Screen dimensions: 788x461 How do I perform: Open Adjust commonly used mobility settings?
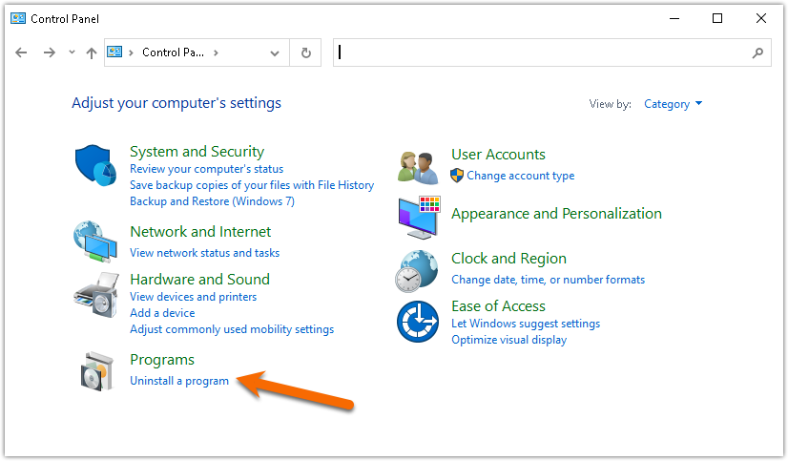pos(232,329)
